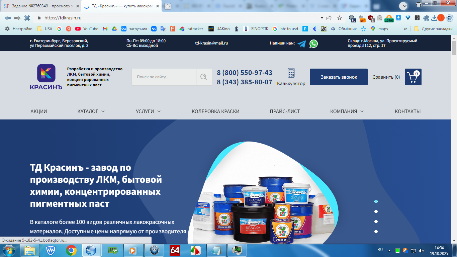Expand the КОМПАНИЯ menu chevron
Screen dimensions: 457x257
click(362, 111)
